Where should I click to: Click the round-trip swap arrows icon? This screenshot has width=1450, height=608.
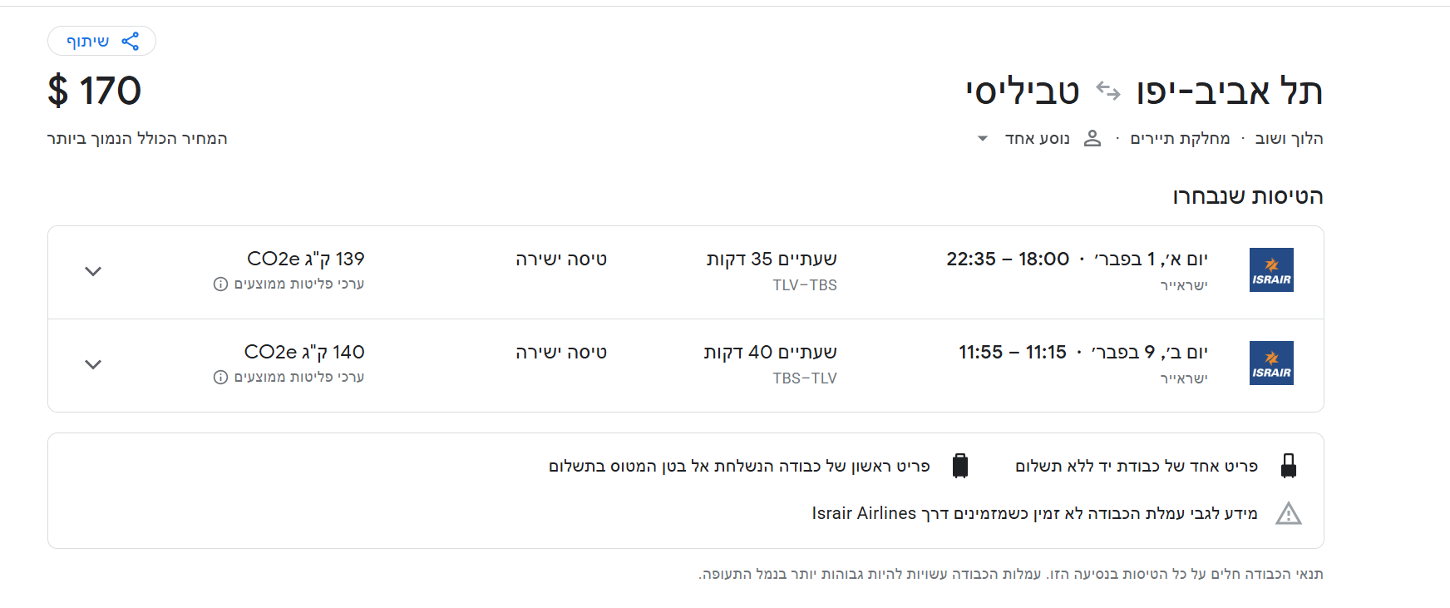(x=1107, y=91)
